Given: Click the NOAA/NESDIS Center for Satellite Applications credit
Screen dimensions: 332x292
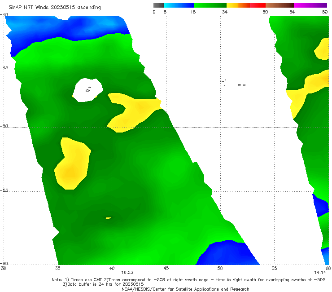Looking at the screenshot, I should (x=185, y=289).
